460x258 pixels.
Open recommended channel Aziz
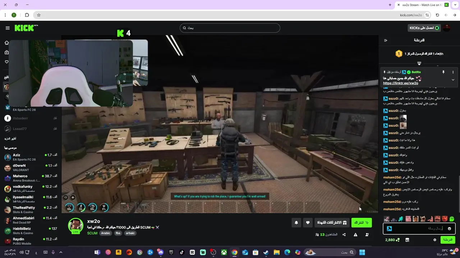click(31, 157)
